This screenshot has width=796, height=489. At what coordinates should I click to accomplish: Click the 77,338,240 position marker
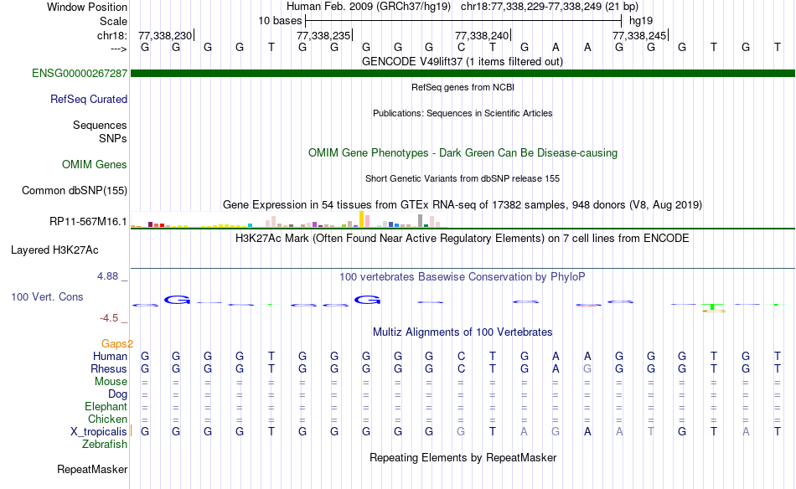pyautogui.click(x=482, y=35)
